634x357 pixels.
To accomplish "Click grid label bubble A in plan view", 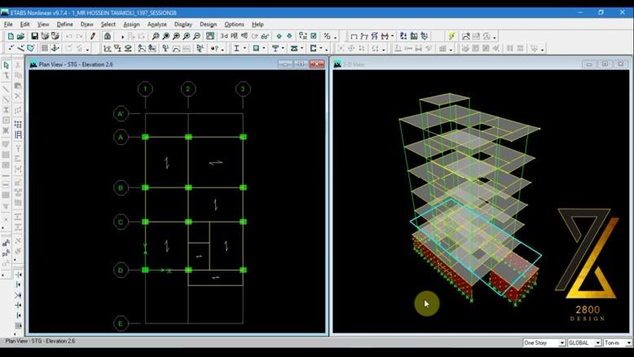I will tap(121, 137).
